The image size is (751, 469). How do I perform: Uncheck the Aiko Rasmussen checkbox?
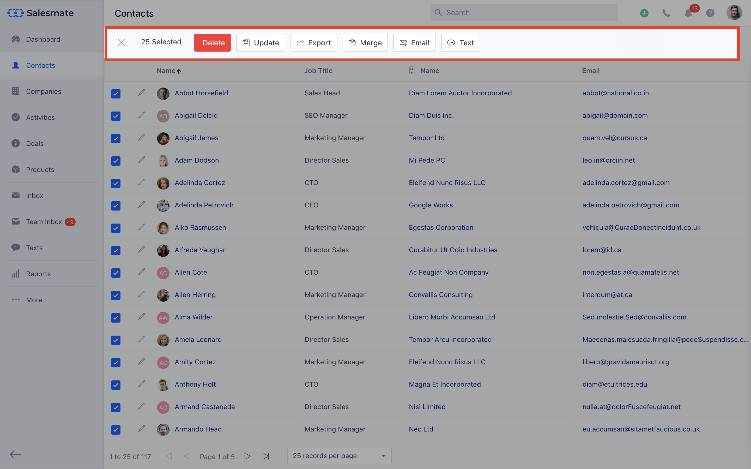point(116,228)
